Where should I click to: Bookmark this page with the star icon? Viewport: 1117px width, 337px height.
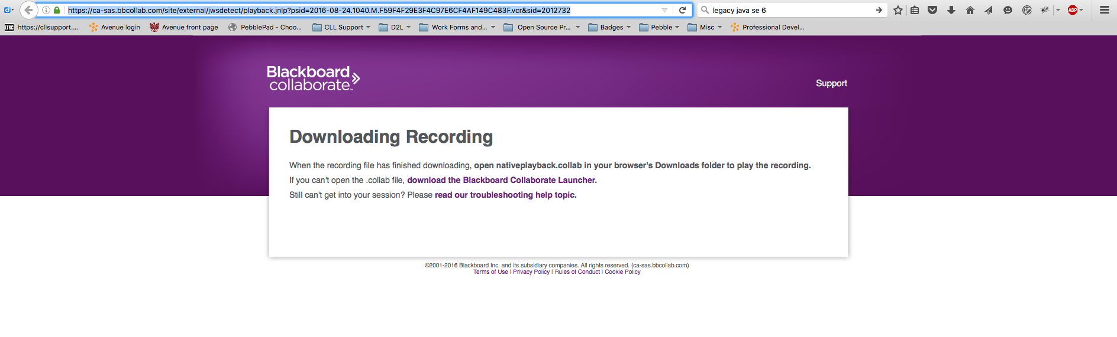pyautogui.click(x=898, y=10)
